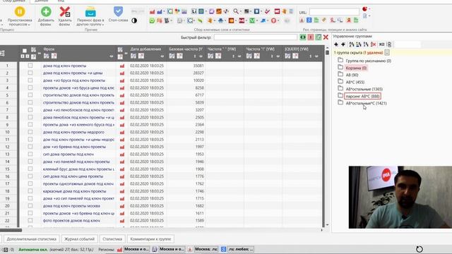Screen dimensions: 452x254
Task: Click the filter icon under the Фраза column header
Action: (x=46, y=56)
